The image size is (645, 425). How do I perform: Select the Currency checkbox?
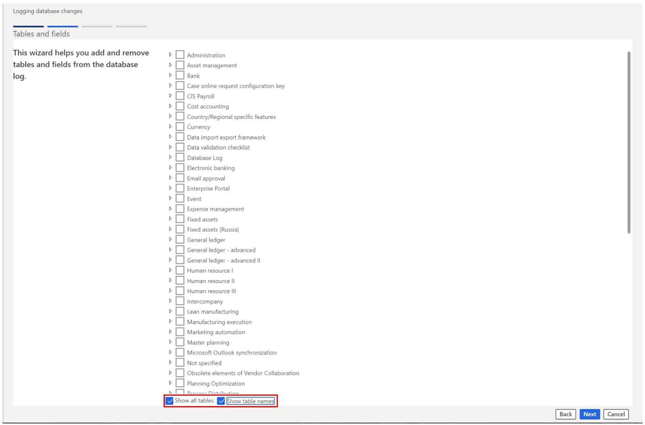180,126
